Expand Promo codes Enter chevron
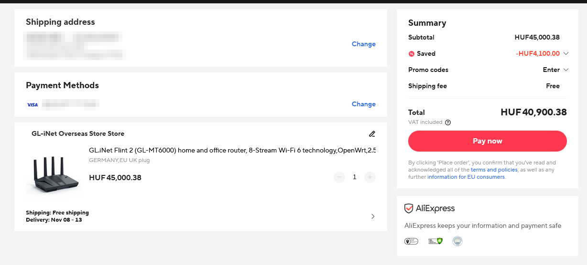Viewport: 587px width, 265px height. point(566,70)
